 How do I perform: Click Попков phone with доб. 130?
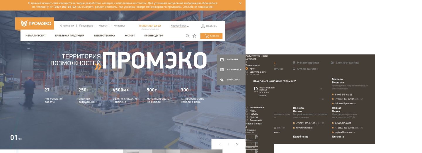(x=349, y=128)
